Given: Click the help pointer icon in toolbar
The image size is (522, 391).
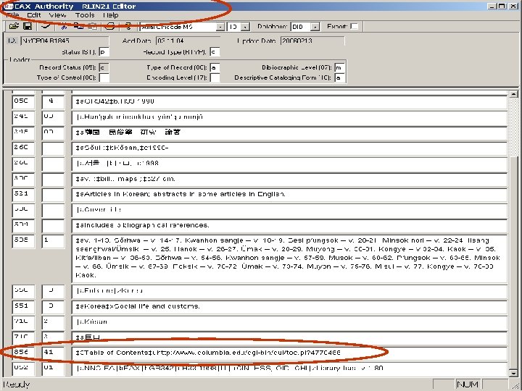Looking at the screenshot, I should tap(128, 26).
